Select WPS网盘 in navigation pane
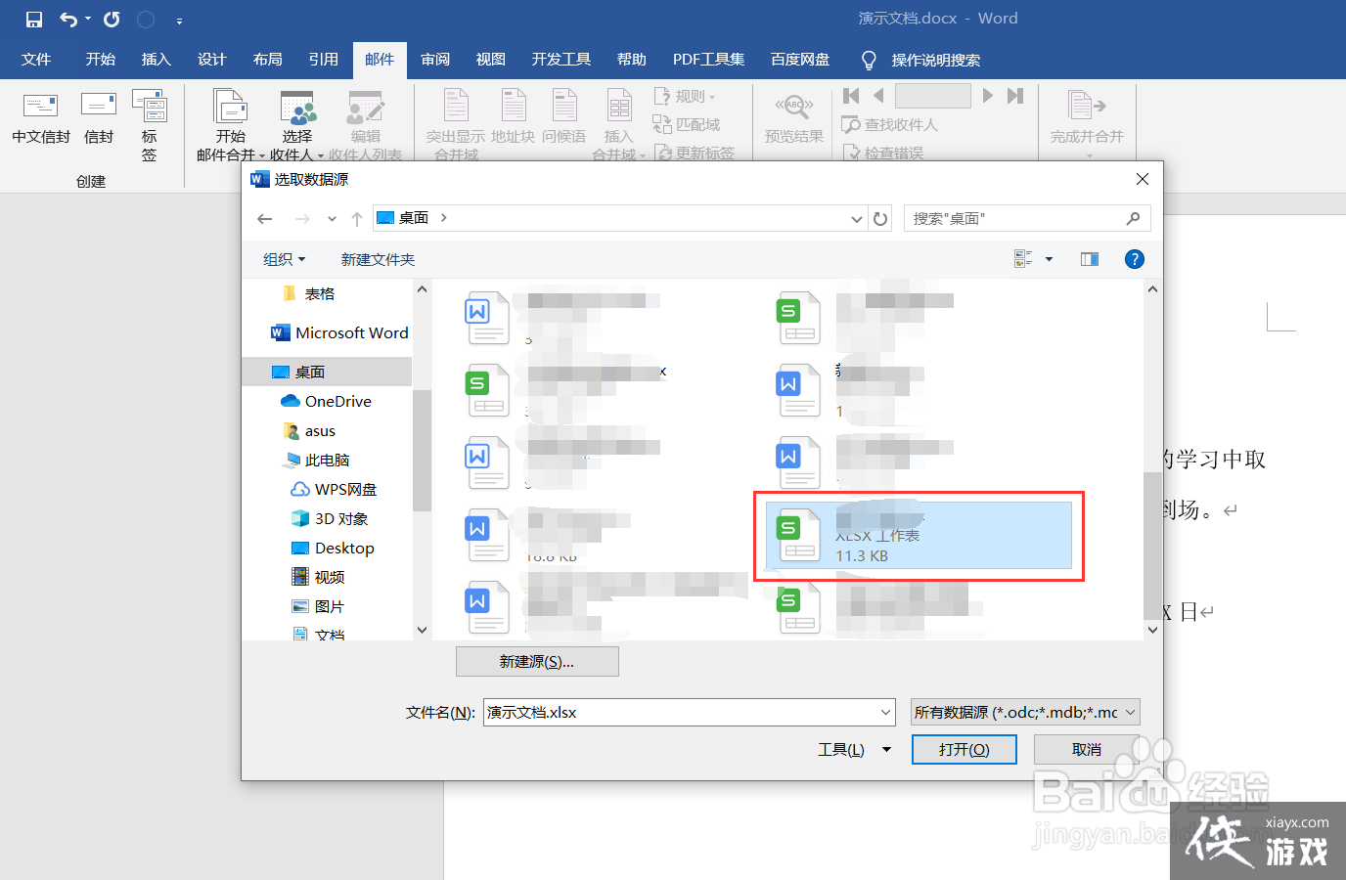 [335, 489]
